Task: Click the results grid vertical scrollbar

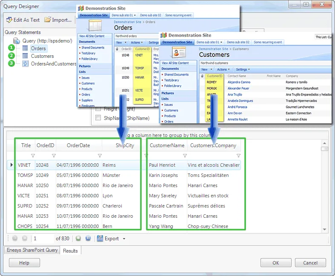Action: pyautogui.click(x=325, y=187)
